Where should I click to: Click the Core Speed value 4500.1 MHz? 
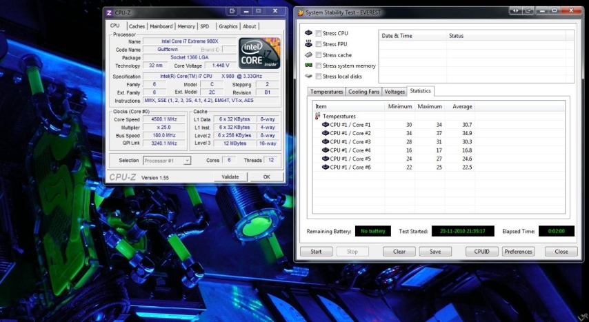pyautogui.click(x=163, y=119)
